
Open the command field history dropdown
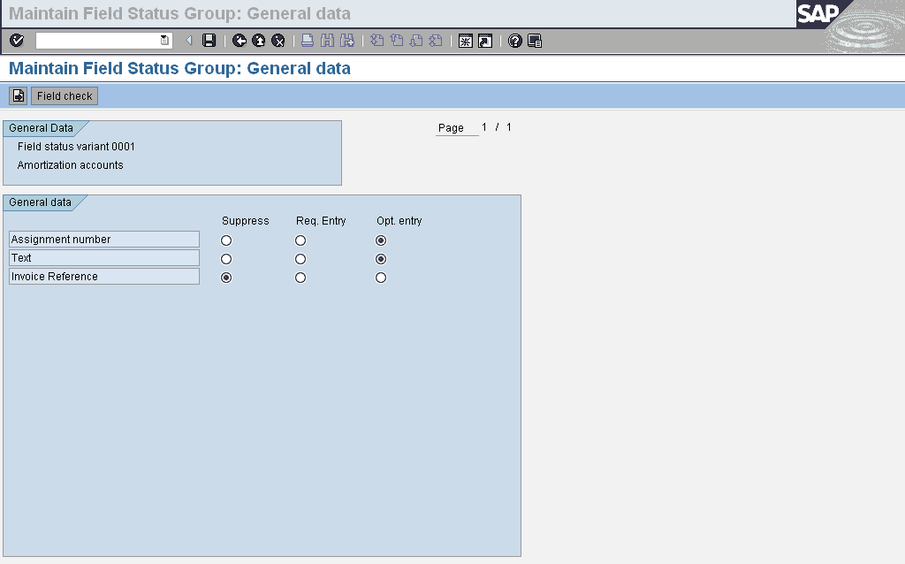tap(164, 41)
